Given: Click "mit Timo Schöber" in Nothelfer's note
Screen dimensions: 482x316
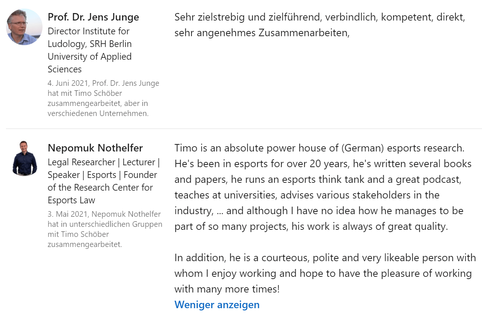Looking at the screenshot, I should tap(78, 234).
